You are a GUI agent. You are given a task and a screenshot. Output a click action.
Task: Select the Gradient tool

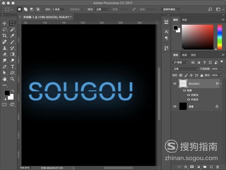click(x=12, y=54)
